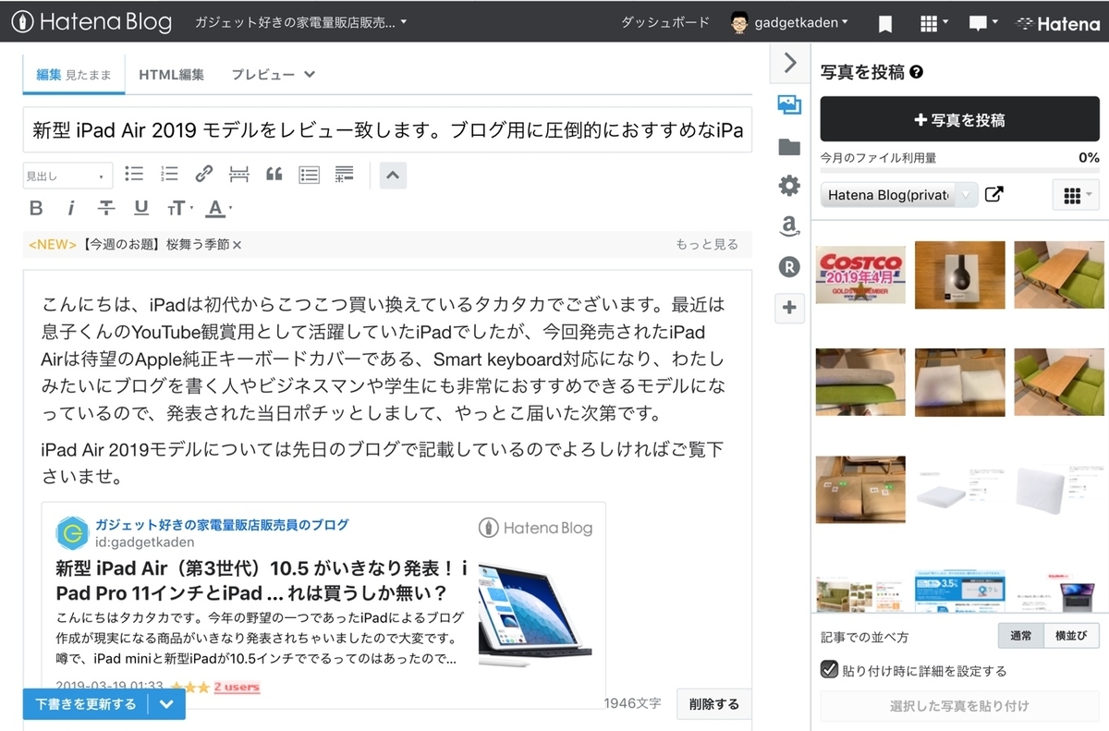Image resolution: width=1109 pixels, height=731 pixels.
Task: Open the category folder sidebar tab
Action: (789, 146)
